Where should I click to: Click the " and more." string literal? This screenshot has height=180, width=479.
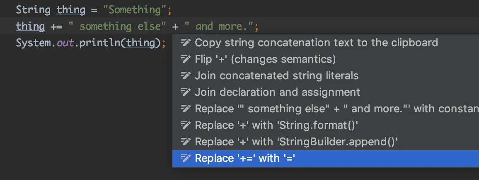click(x=219, y=26)
